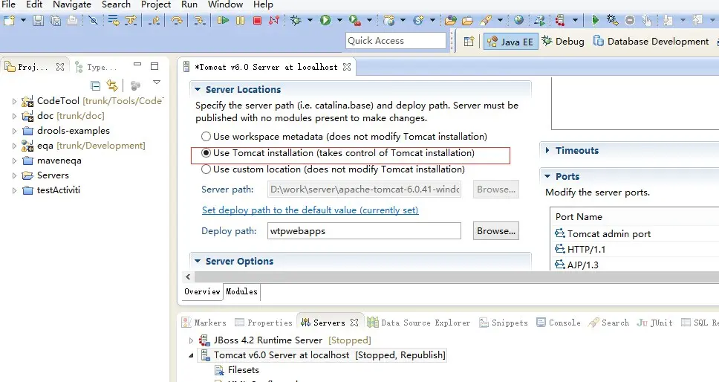This screenshot has height=382, width=719.
Task: Expand the Servers folder node
Action: [x=14, y=175]
